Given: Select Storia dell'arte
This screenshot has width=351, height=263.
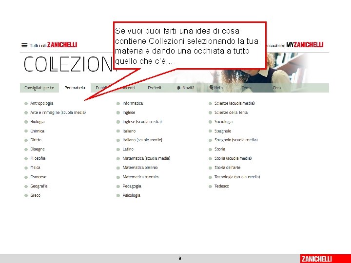Looking at the screenshot, I should point(227,168).
